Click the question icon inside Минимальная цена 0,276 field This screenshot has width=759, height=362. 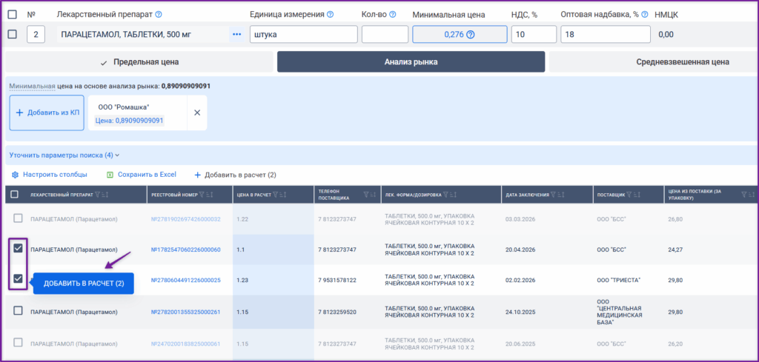coord(470,34)
